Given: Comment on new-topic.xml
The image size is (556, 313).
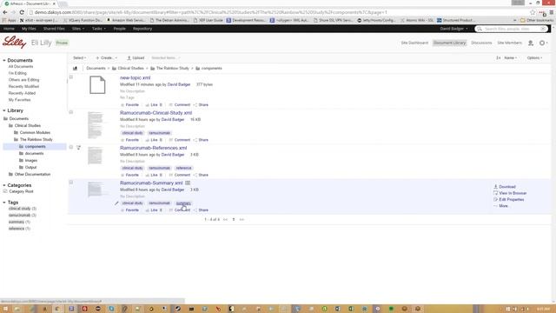Looking at the screenshot, I should (180, 105).
